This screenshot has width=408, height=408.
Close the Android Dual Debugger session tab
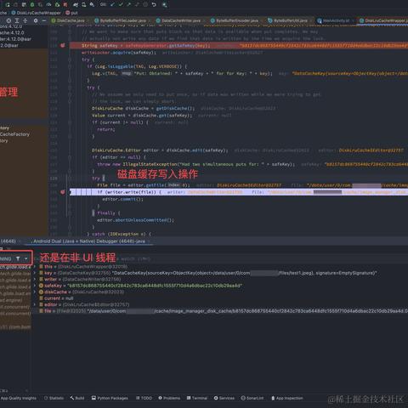(150, 241)
